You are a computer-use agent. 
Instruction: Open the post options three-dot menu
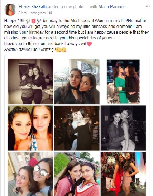coord(148,6)
